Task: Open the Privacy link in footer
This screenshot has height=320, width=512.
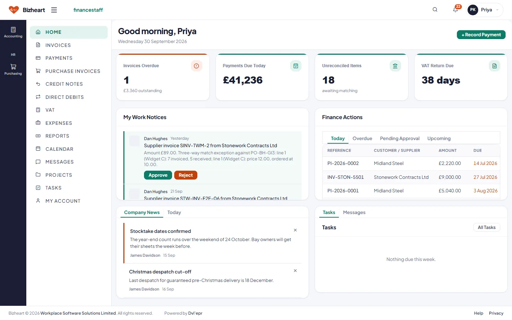Action: coord(496,313)
